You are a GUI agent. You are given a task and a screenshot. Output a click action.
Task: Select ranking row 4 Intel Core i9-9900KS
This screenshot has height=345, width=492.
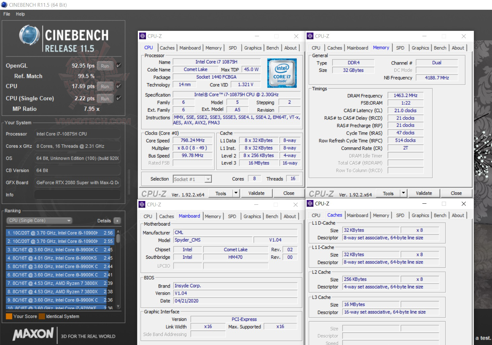[x=60, y=258]
